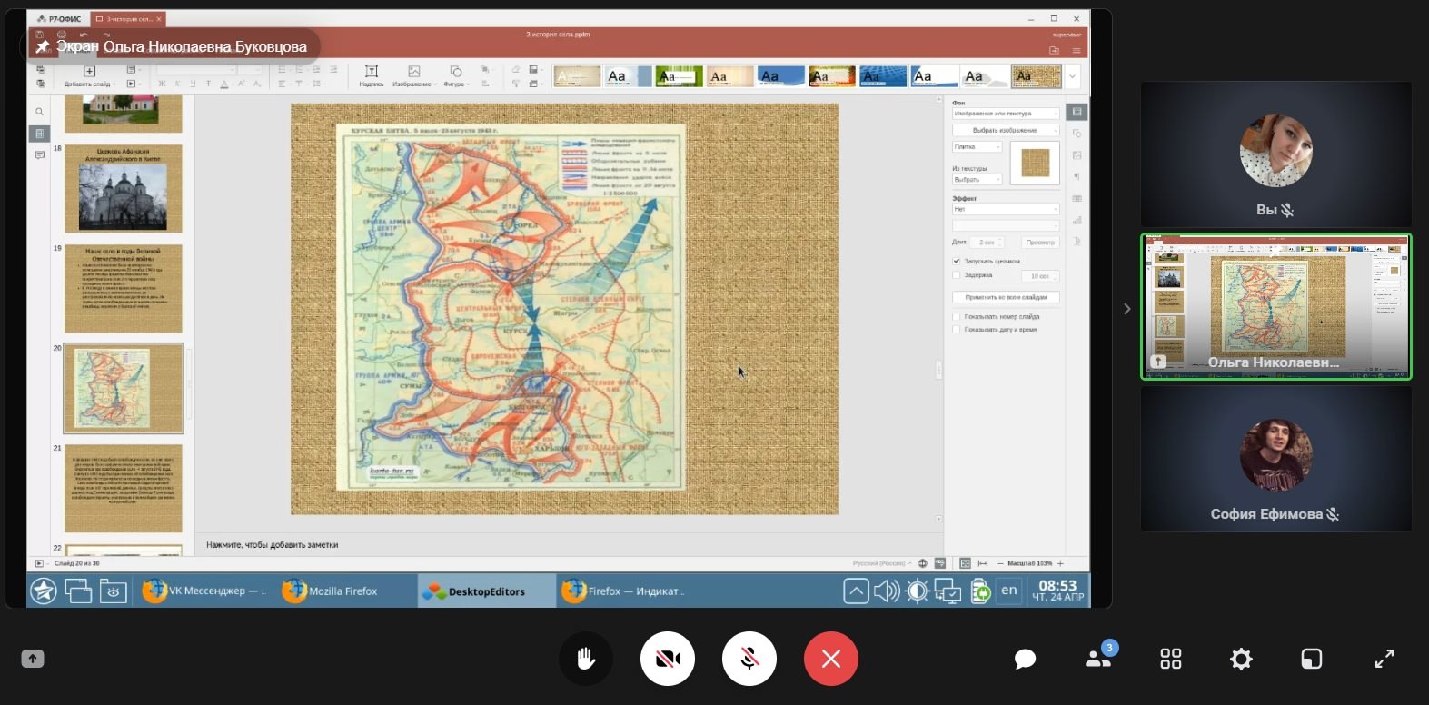End the call with red button
This screenshot has width=1429, height=705.
(x=831, y=659)
